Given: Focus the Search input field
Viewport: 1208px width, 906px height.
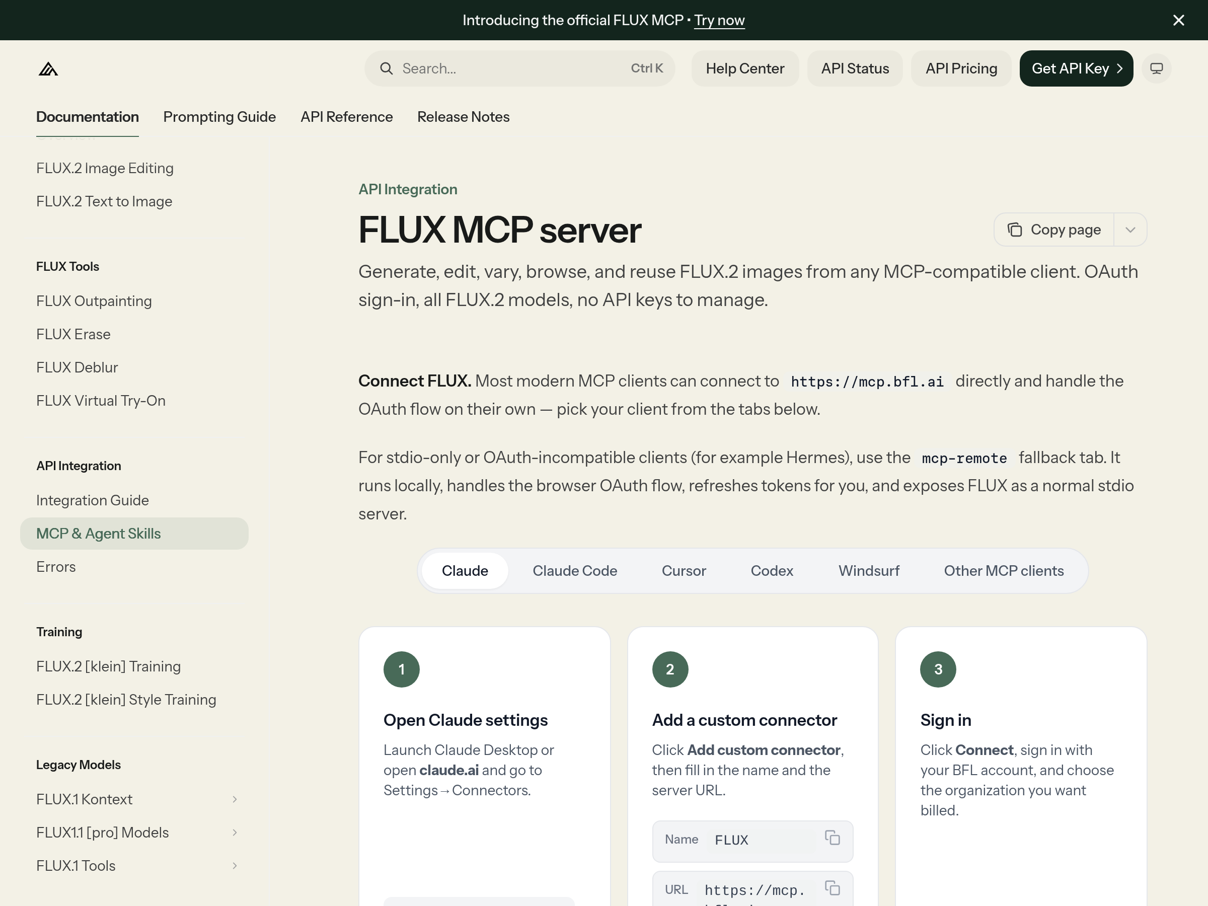Looking at the screenshot, I should coord(519,68).
